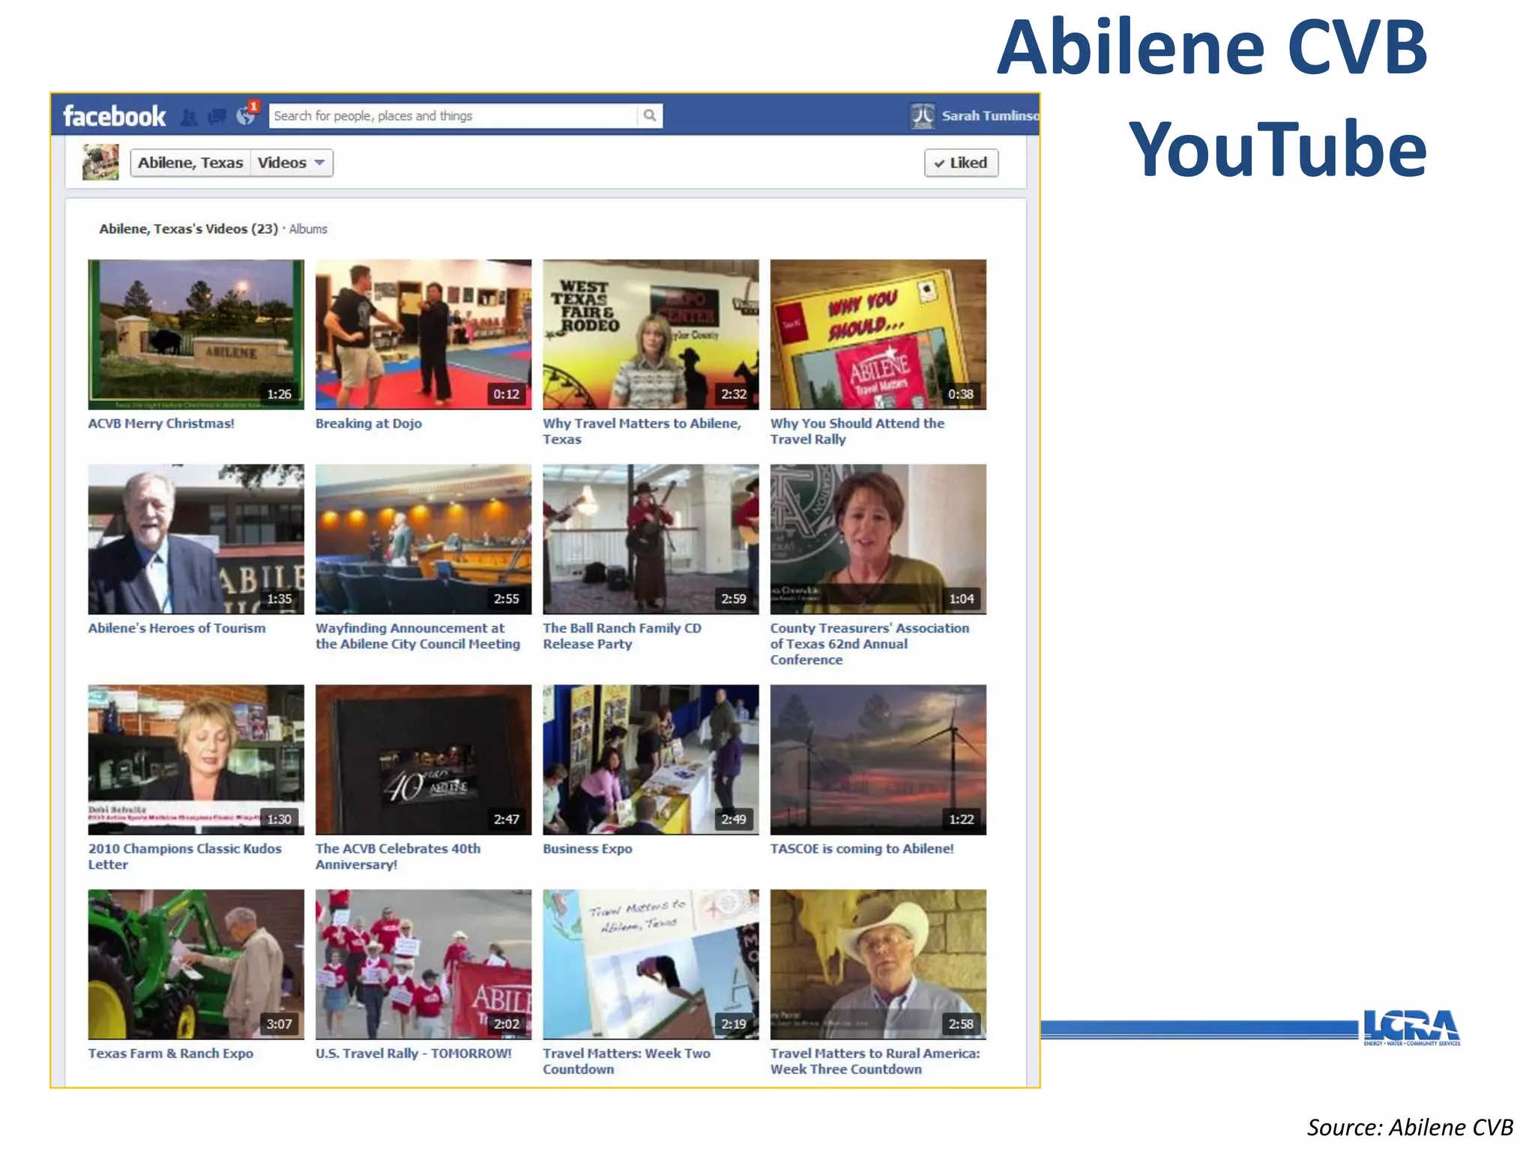Screen dimensions: 1535x1151
Task: Click the 'Abilene, Texas's Videos (23)' heading
Action: [189, 229]
